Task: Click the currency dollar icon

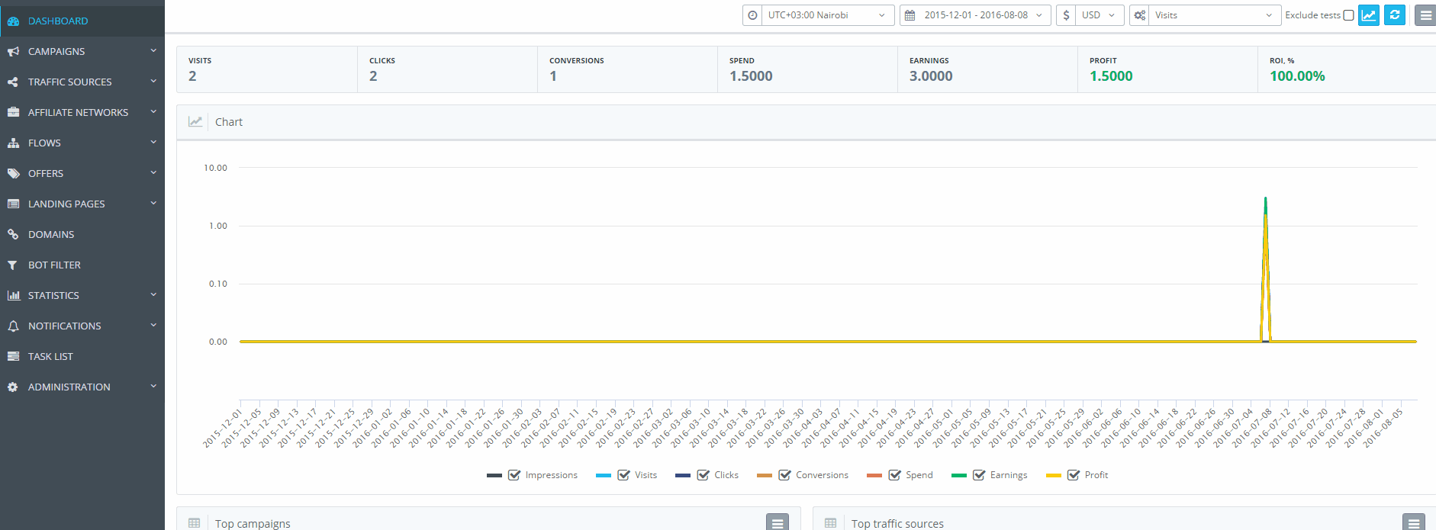Action: pos(1066,15)
